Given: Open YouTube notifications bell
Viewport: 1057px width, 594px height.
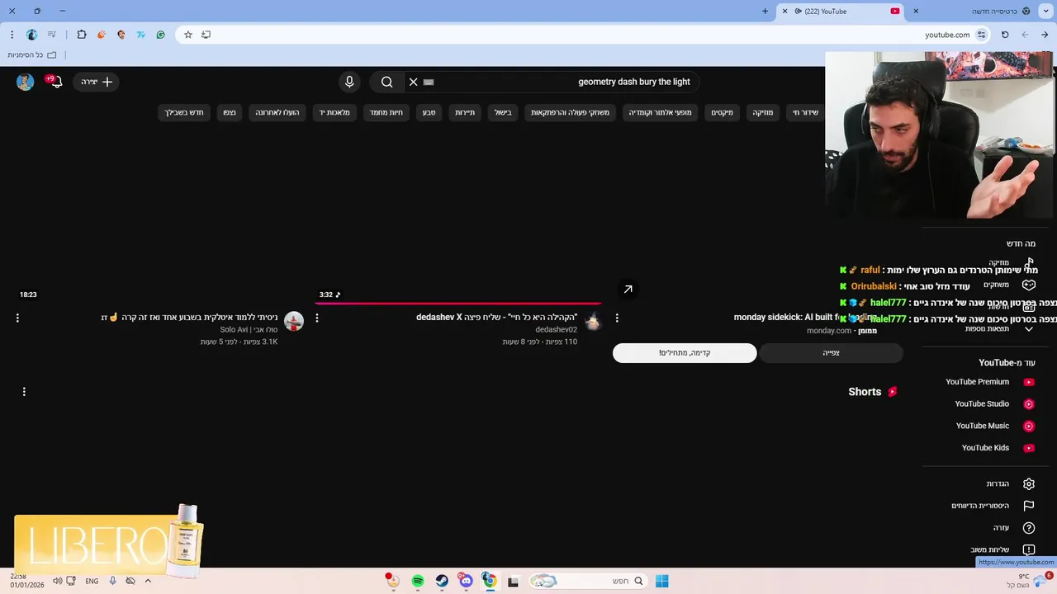Looking at the screenshot, I should (56, 82).
